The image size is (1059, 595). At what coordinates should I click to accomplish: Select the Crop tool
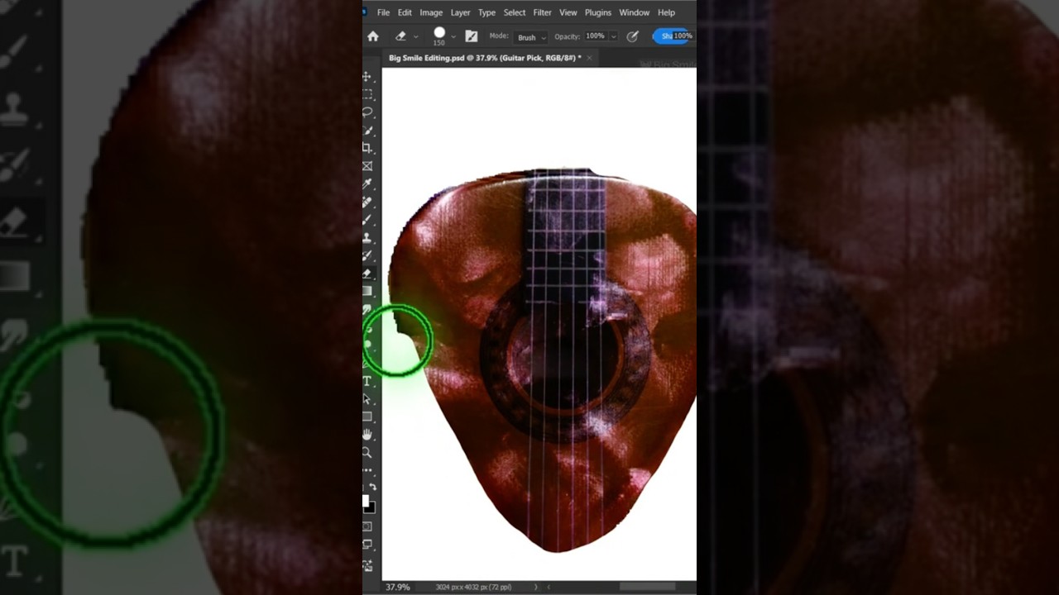[x=367, y=148]
